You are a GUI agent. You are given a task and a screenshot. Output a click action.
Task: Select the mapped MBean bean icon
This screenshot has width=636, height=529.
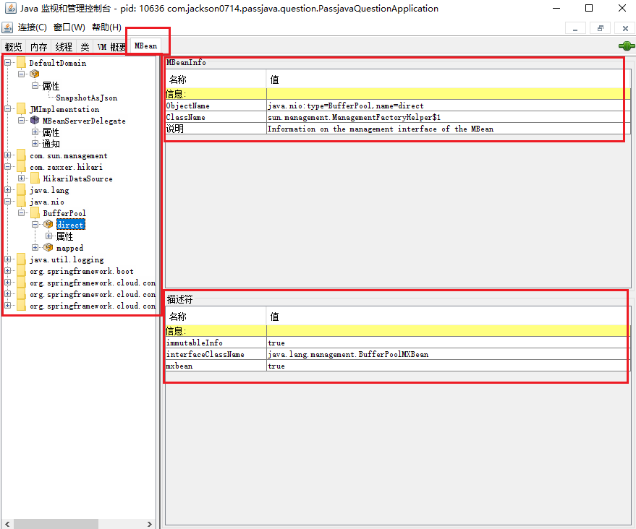(48, 248)
